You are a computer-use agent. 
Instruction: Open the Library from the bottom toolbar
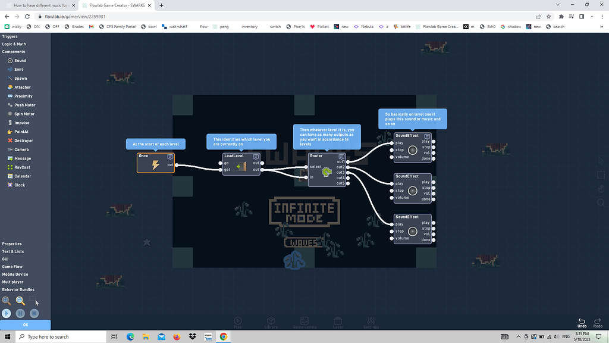click(x=271, y=322)
